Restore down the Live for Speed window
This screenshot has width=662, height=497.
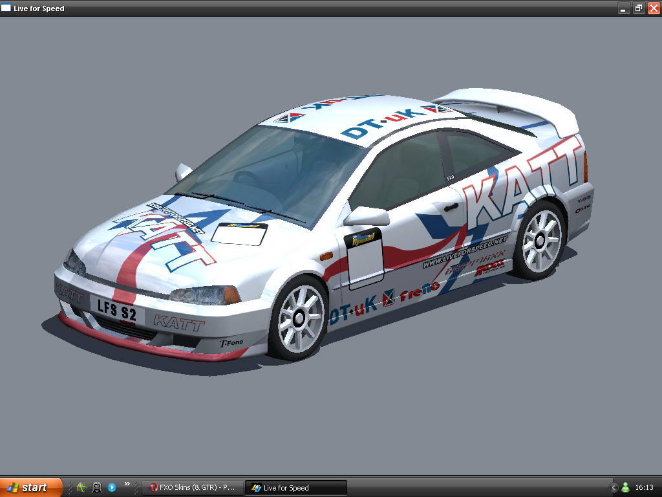[x=639, y=8]
